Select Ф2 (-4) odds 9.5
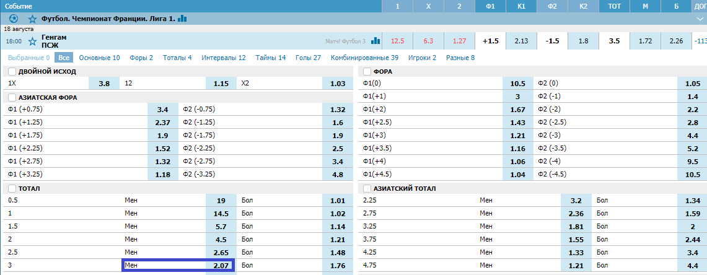Screen dimensions: 707x275 pos(692,162)
